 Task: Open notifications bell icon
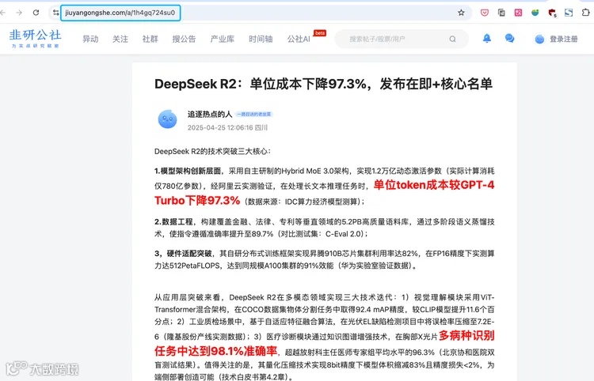pyautogui.click(x=487, y=38)
